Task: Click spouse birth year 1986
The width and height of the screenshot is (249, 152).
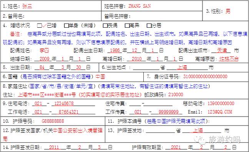Action: (115, 50)
